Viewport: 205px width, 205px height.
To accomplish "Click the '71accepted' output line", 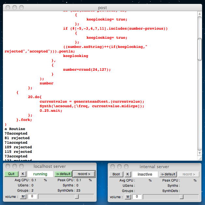I will tap(16, 142).
